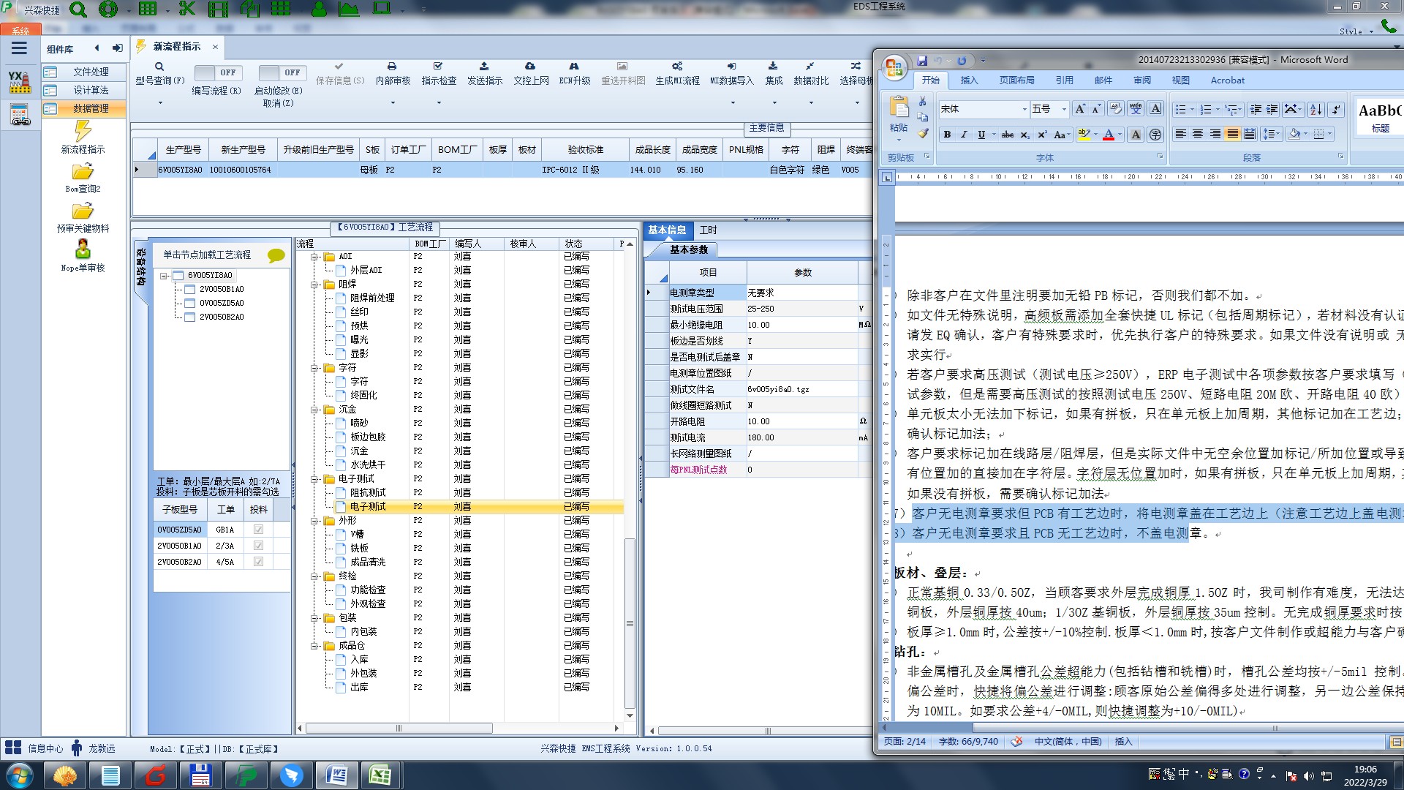This screenshot has width=1404, height=790.
Task: Tick checkbox beside 0V005ZD5A0 tree node
Action: click(x=190, y=304)
